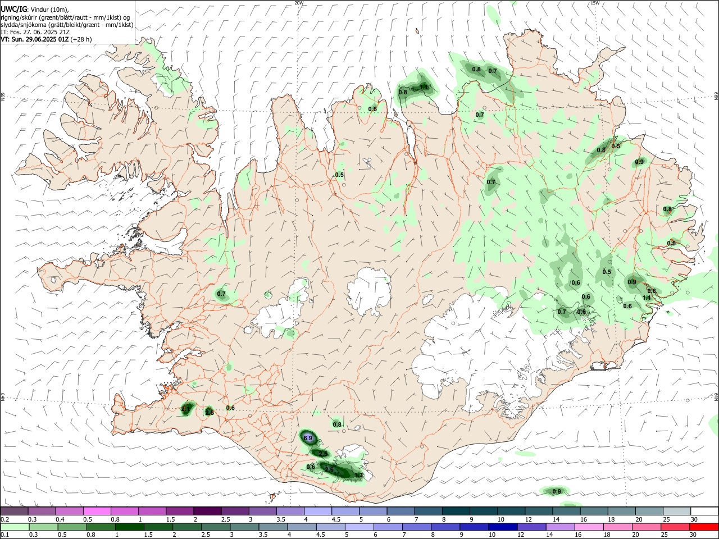Click the 'rigning/skúrir' legend description line
The image size is (719, 539).
(65, 17)
